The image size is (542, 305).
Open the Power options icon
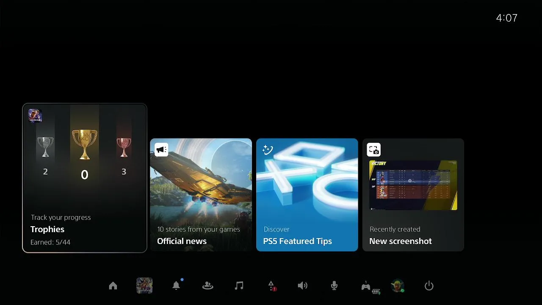pos(429,286)
